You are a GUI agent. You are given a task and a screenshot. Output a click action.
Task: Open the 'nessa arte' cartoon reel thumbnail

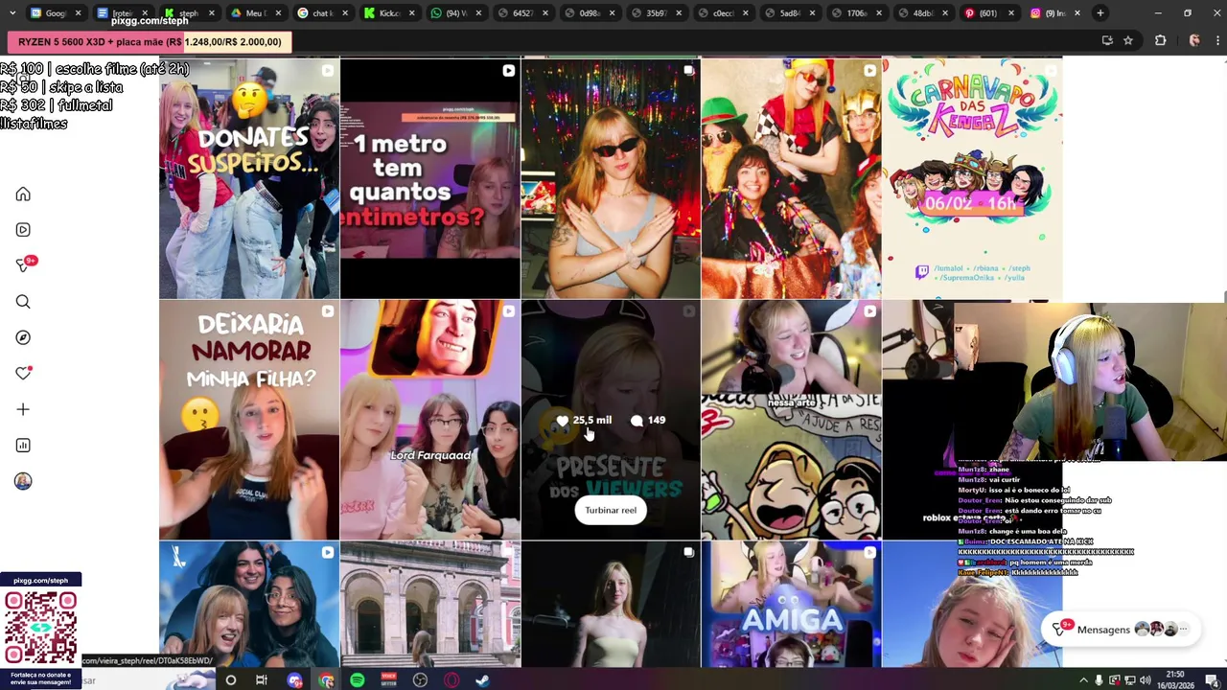(x=791, y=420)
